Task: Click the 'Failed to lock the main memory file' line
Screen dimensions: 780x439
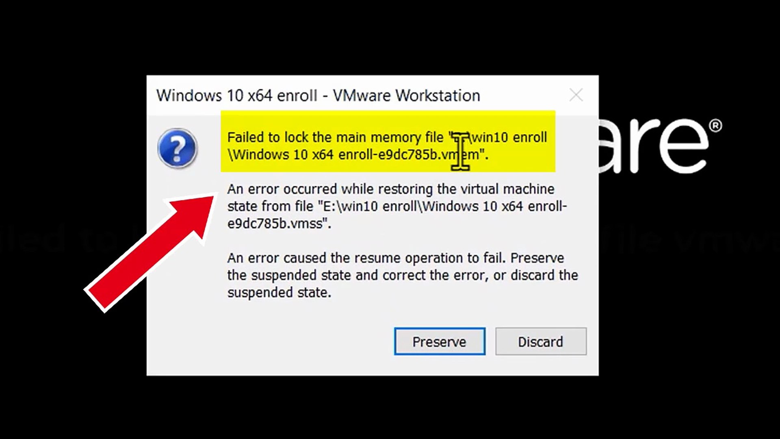Action: 335,137
